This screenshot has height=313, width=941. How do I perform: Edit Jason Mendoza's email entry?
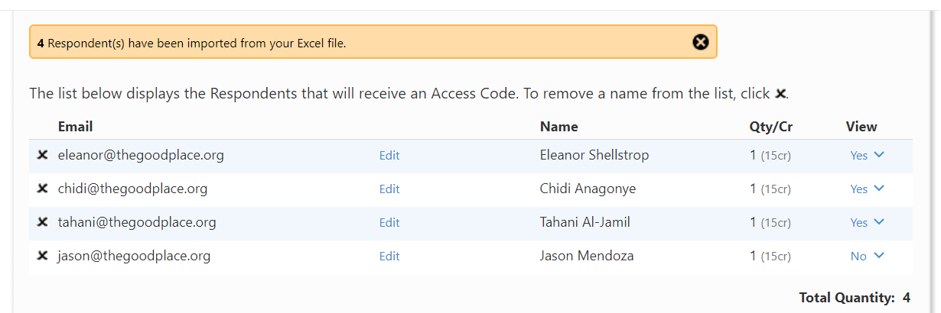click(x=389, y=257)
